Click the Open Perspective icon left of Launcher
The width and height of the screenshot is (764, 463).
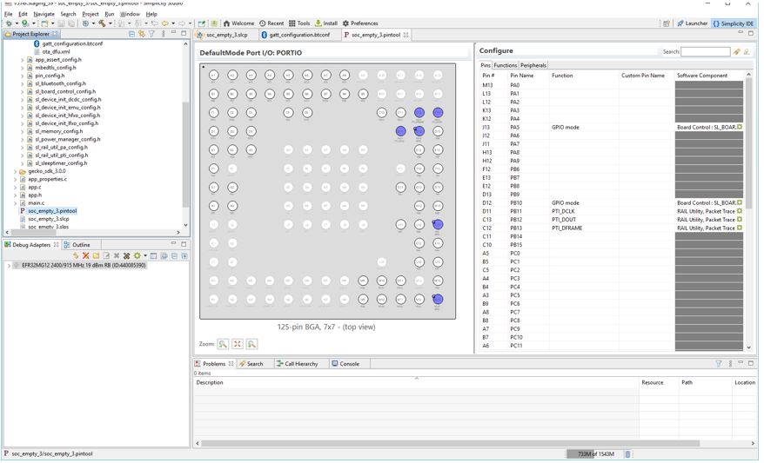666,23
